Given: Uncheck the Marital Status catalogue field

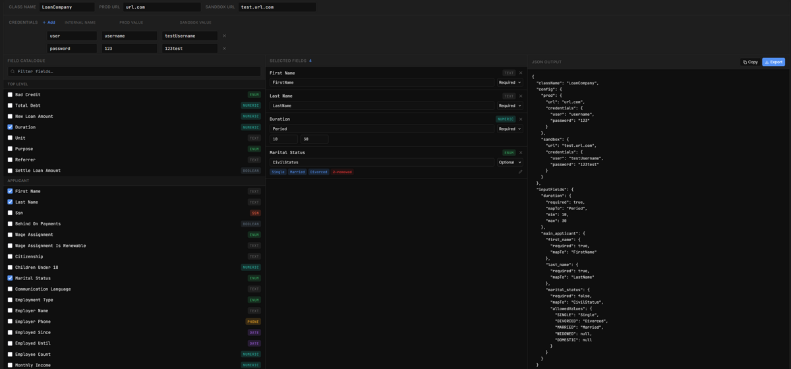Looking at the screenshot, I should [10, 278].
